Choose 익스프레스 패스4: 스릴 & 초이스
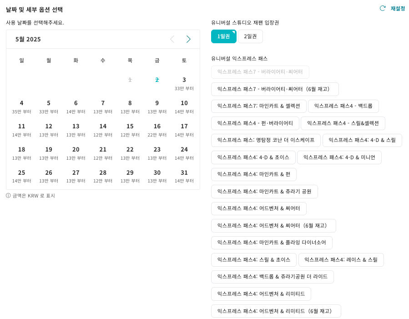409x319 pixels. 253,260
